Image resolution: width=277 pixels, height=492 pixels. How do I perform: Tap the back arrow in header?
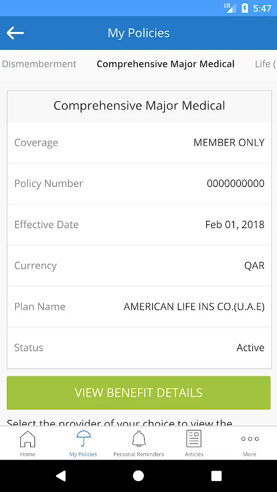tap(15, 33)
